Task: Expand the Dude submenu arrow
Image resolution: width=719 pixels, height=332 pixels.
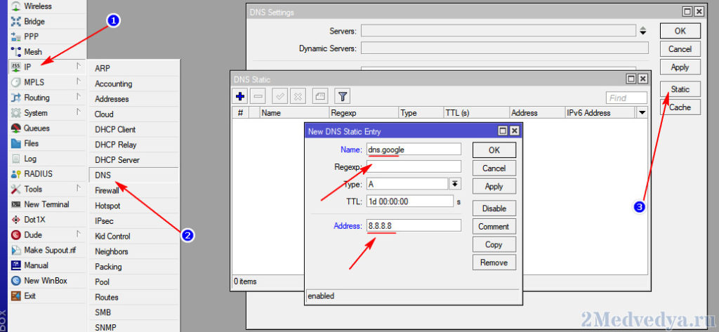Action: (x=79, y=234)
